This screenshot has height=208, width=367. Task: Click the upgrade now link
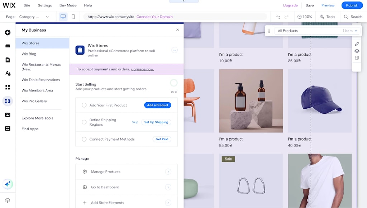(x=142, y=69)
